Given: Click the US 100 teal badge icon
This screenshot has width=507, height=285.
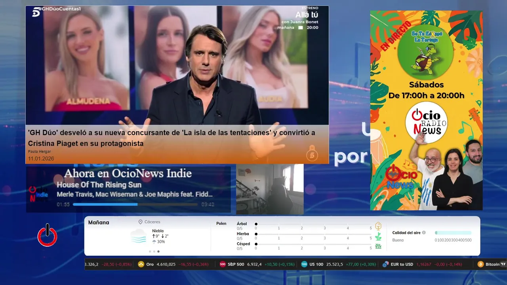Looking at the screenshot, I should (304, 264).
